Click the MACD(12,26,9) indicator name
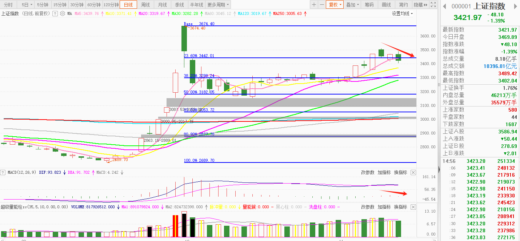 pyautogui.click(x=22, y=173)
